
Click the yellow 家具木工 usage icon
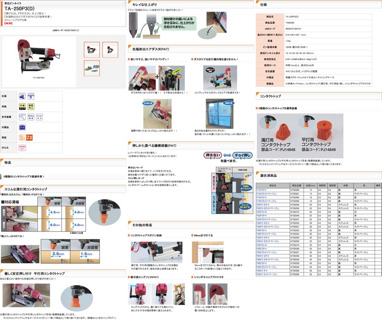coord(31,106)
